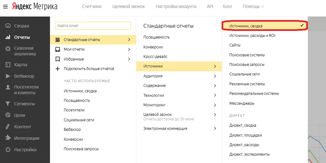
Task: Click Подключить больше отчетов link
Action: (x=89, y=69)
